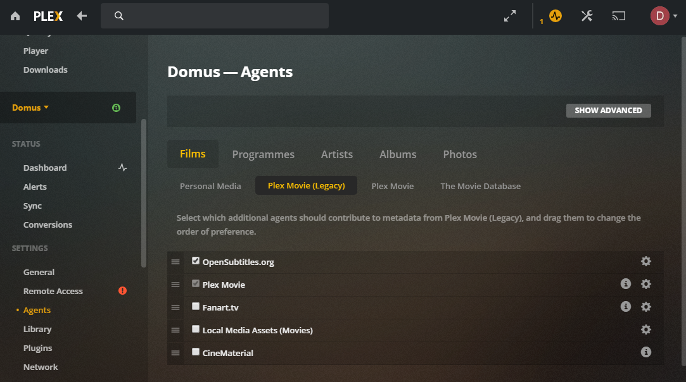Click the back arrow icon
Screen dimensions: 686x382
[x=82, y=16]
